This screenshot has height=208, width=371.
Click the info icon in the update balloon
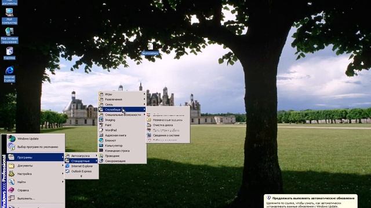coord(268,198)
